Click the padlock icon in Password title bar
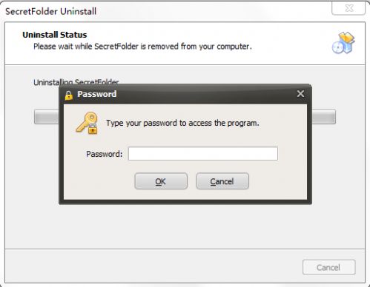 point(69,95)
